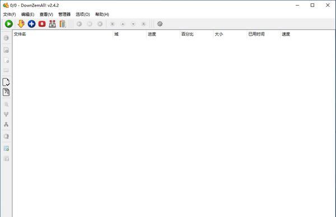Screen dimensions: 336x217
Task: Maximize the DownZemAll window
Action: (x=312, y=5)
